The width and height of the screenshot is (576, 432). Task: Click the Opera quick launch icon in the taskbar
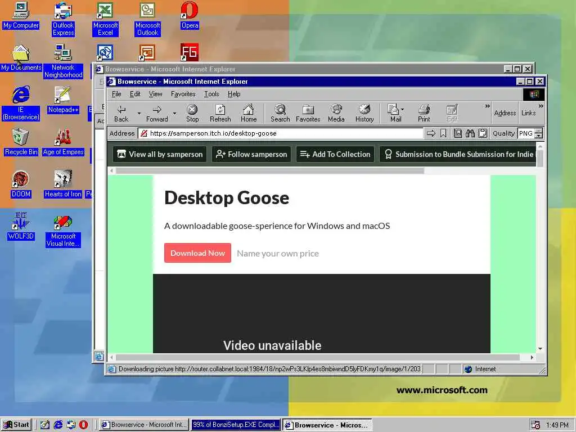pyautogui.click(x=83, y=425)
